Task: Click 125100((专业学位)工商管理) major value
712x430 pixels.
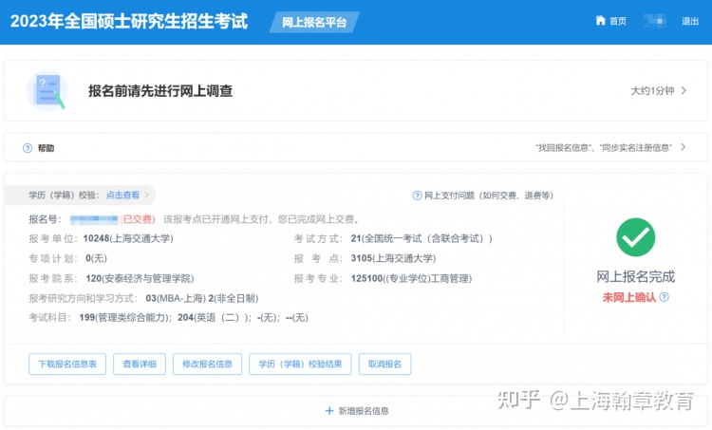Action: [x=411, y=279]
